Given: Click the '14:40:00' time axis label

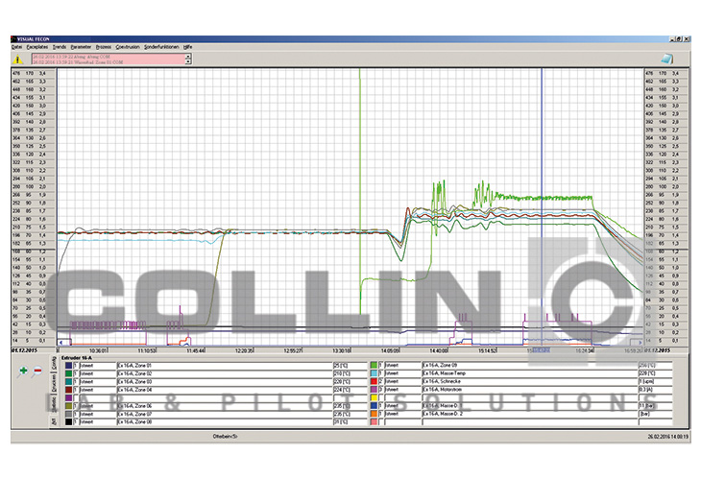Looking at the screenshot, I should [x=438, y=350].
